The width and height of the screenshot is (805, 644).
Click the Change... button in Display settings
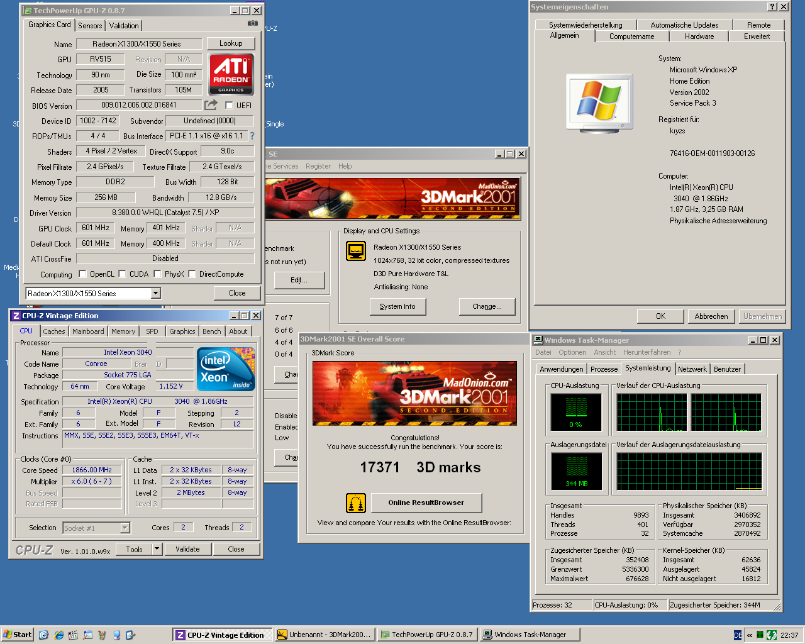pos(487,307)
